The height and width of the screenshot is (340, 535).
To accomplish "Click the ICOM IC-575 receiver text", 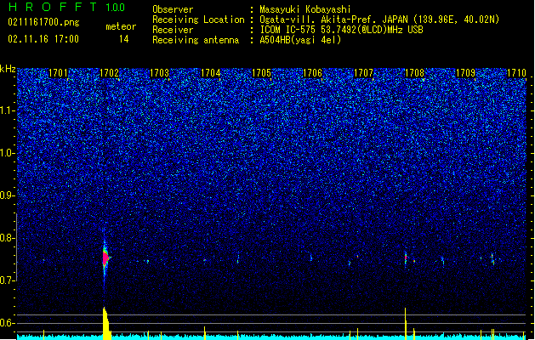I will tap(341, 30).
